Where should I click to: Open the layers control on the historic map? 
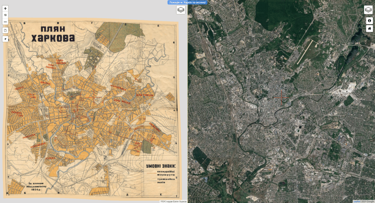(x=181, y=10)
